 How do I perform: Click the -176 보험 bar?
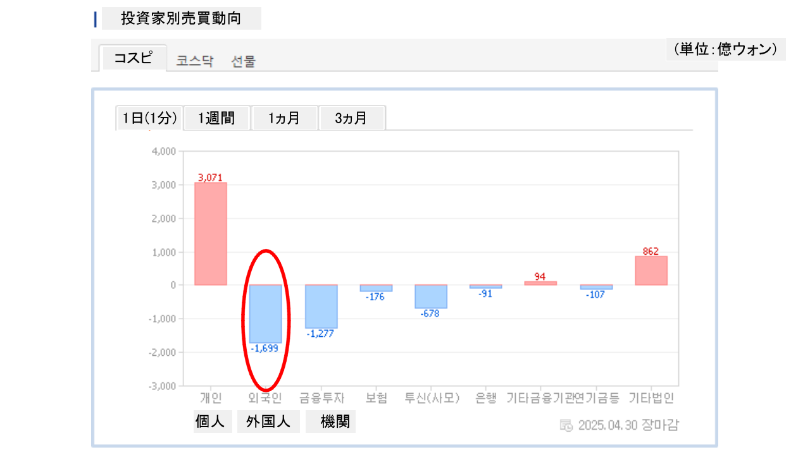click(376, 288)
